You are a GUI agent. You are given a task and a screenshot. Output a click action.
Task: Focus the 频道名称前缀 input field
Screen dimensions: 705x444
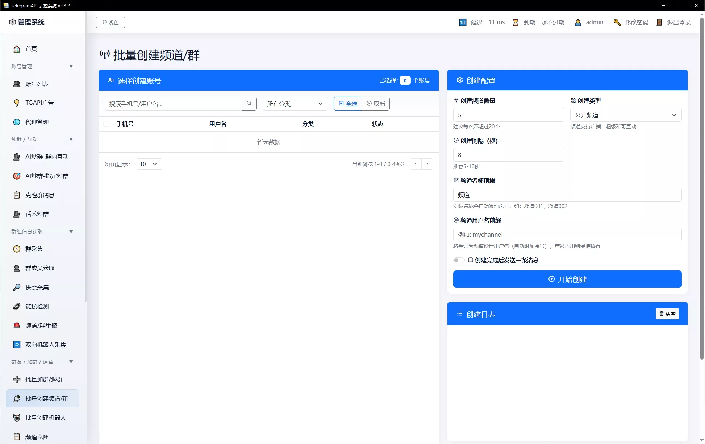coord(567,195)
